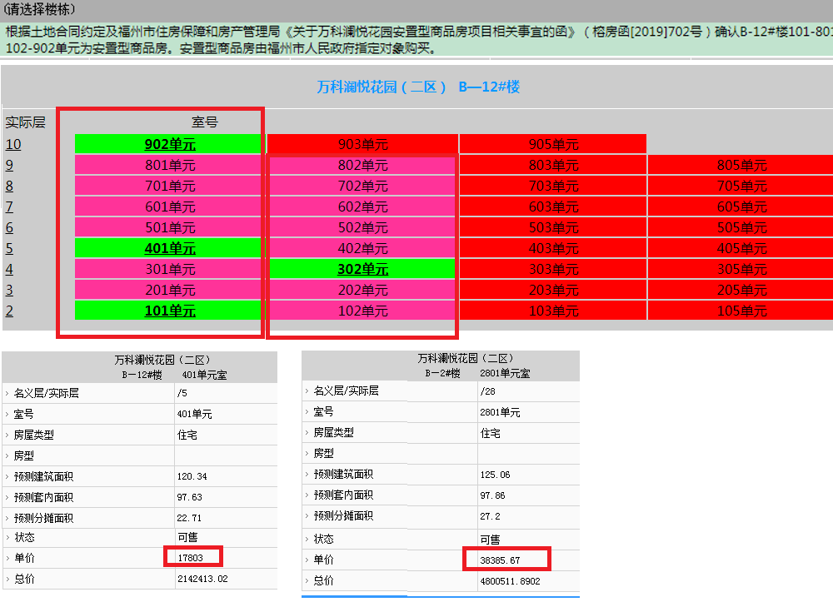Select the green 101单元 unit cell
The image size is (833, 607).
tap(166, 311)
